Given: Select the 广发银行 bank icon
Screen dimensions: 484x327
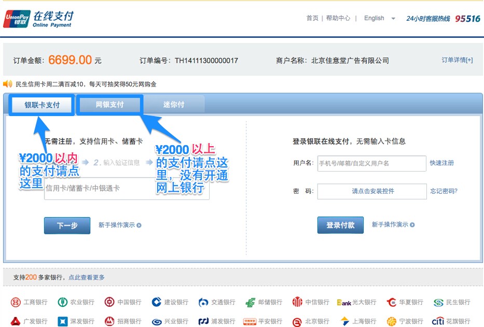Looking at the screenshot, I should [16, 321].
